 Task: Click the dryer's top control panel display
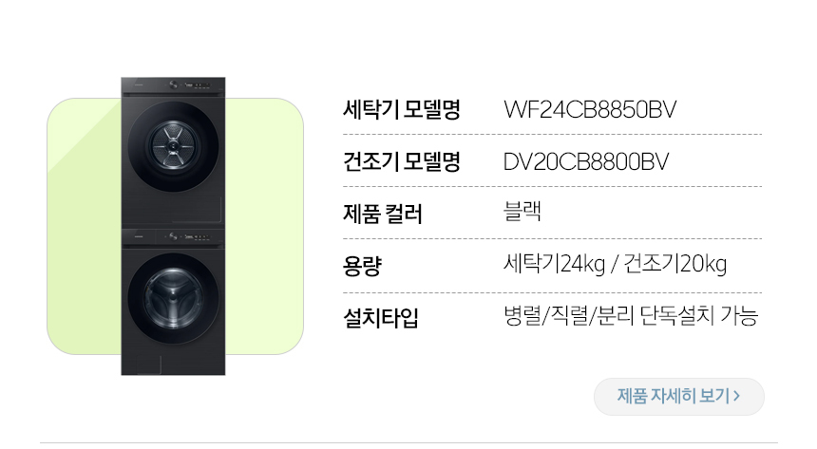tap(198, 84)
